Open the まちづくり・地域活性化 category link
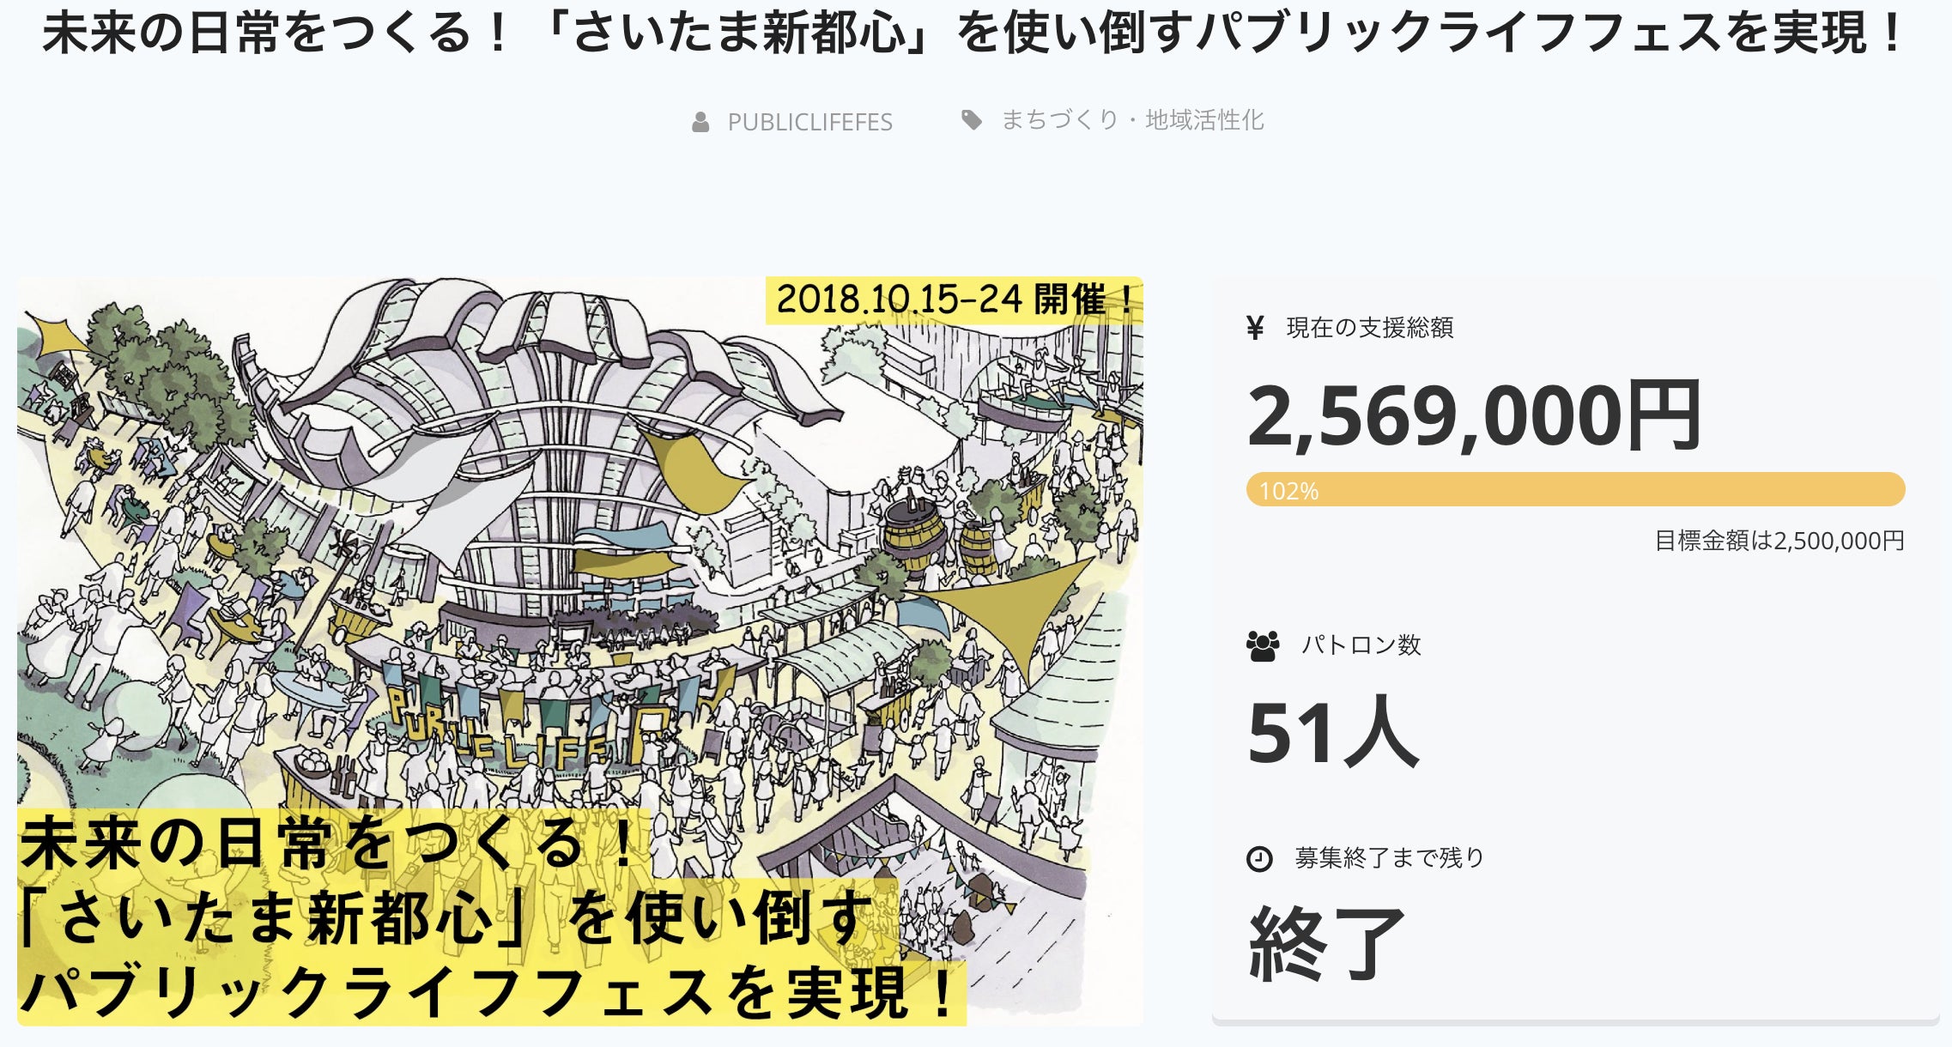The width and height of the screenshot is (1952, 1047). (x=1132, y=120)
